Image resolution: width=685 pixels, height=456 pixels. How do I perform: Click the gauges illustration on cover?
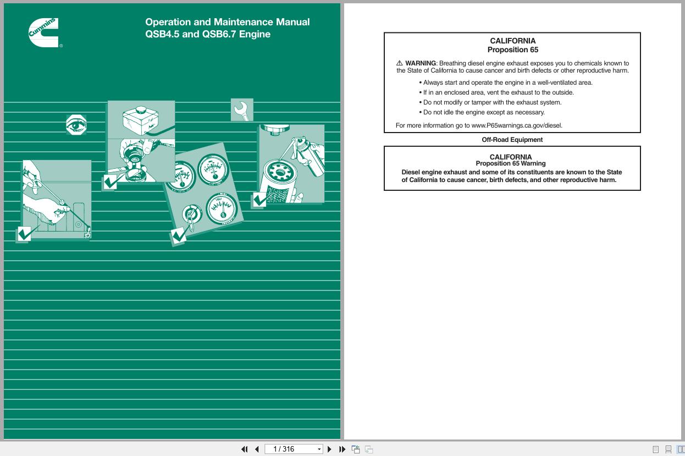(203, 190)
